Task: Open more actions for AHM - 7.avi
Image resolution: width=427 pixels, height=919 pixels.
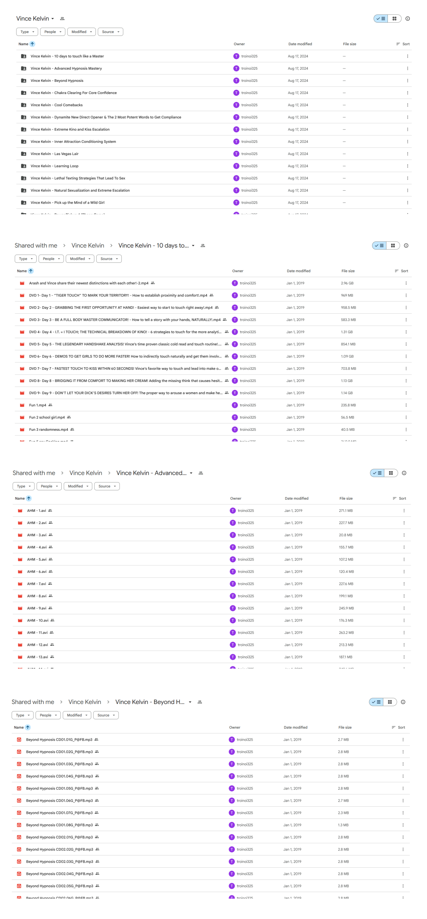Action: coord(404,584)
